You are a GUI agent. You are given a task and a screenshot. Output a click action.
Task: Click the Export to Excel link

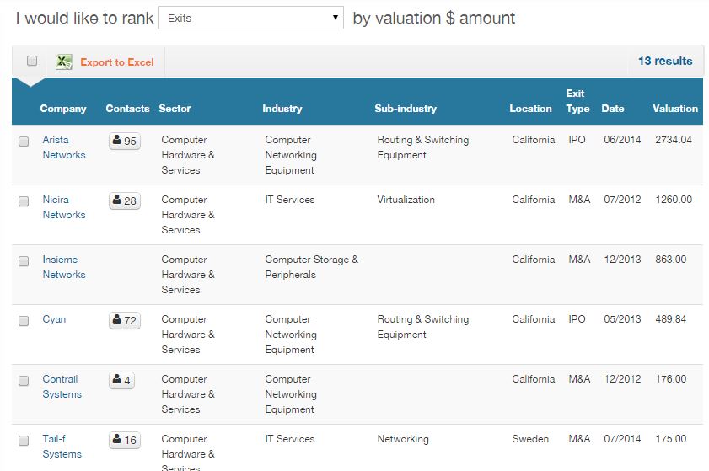[117, 62]
